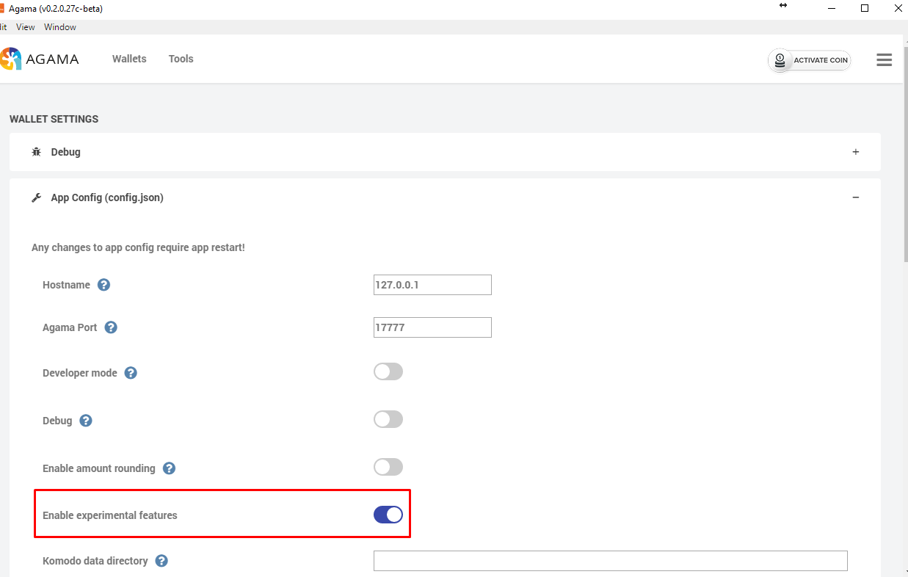Viewport: 908px width, 577px height.
Task: Click the Enable experimental features label
Action: point(110,515)
